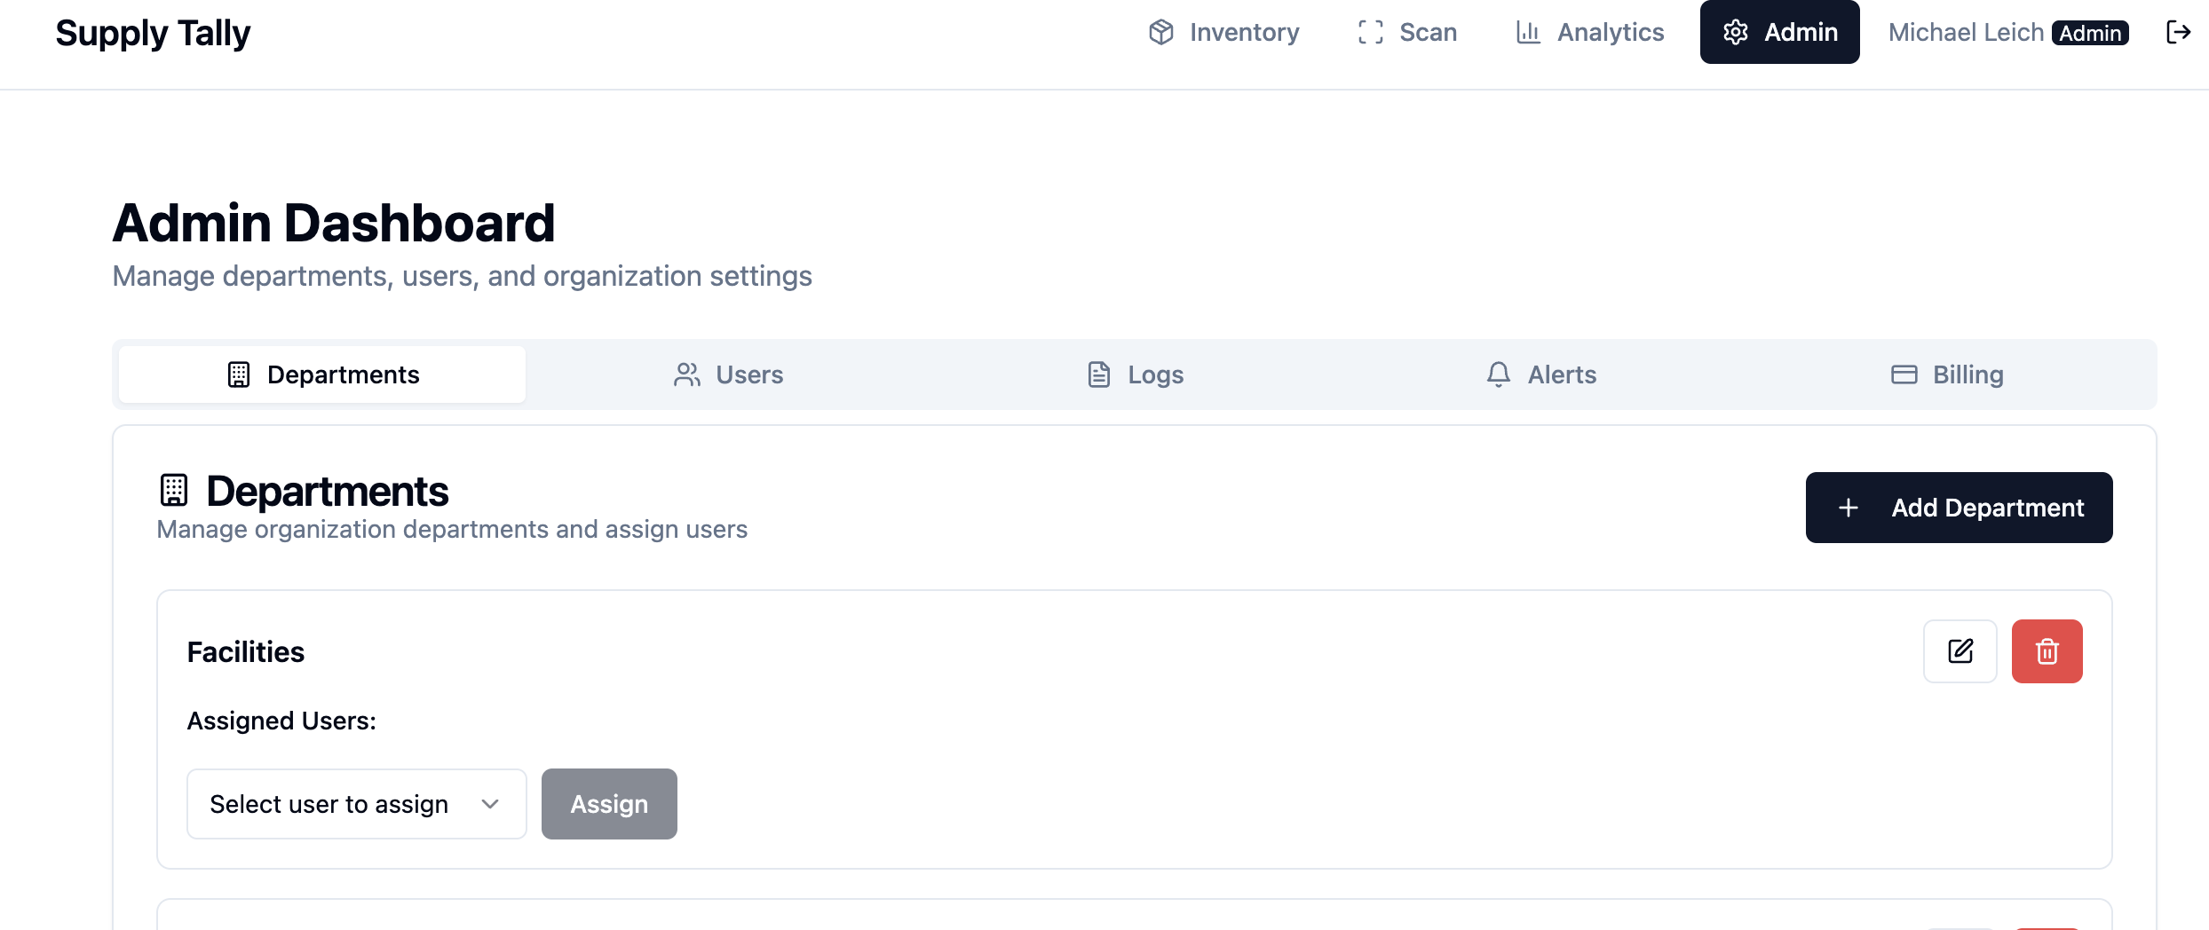Click the logout icon at top right

[x=2180, y=32]
